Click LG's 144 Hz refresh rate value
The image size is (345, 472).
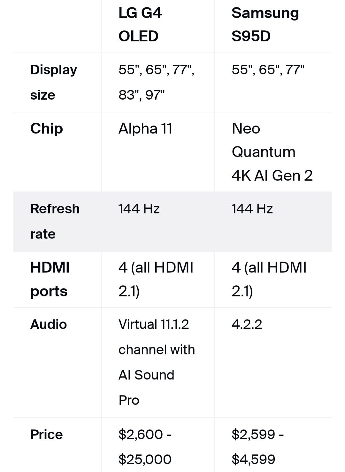pyautogui.click(x=139, y=209)
